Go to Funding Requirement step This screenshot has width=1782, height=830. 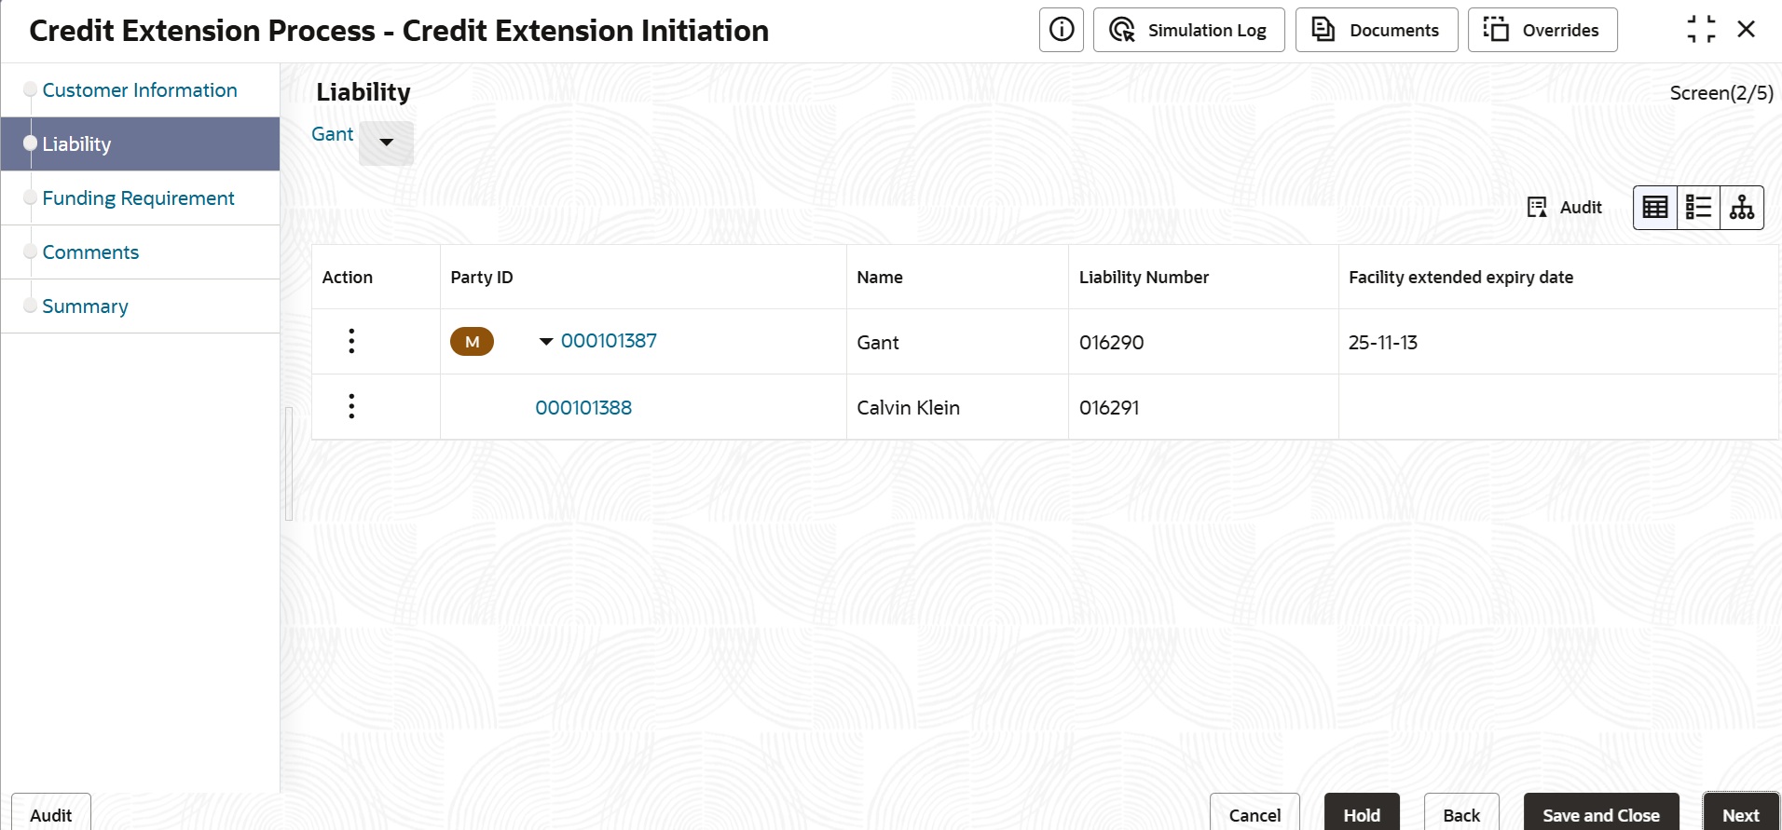(x=138, y=198)
